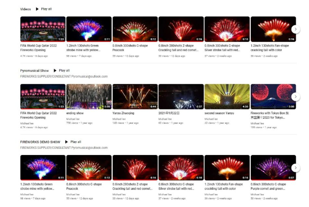Click Play all icon beside FIREWORKS DEMO SHOW
Viewport: 309px width, 207px height.
pos(66,142)
